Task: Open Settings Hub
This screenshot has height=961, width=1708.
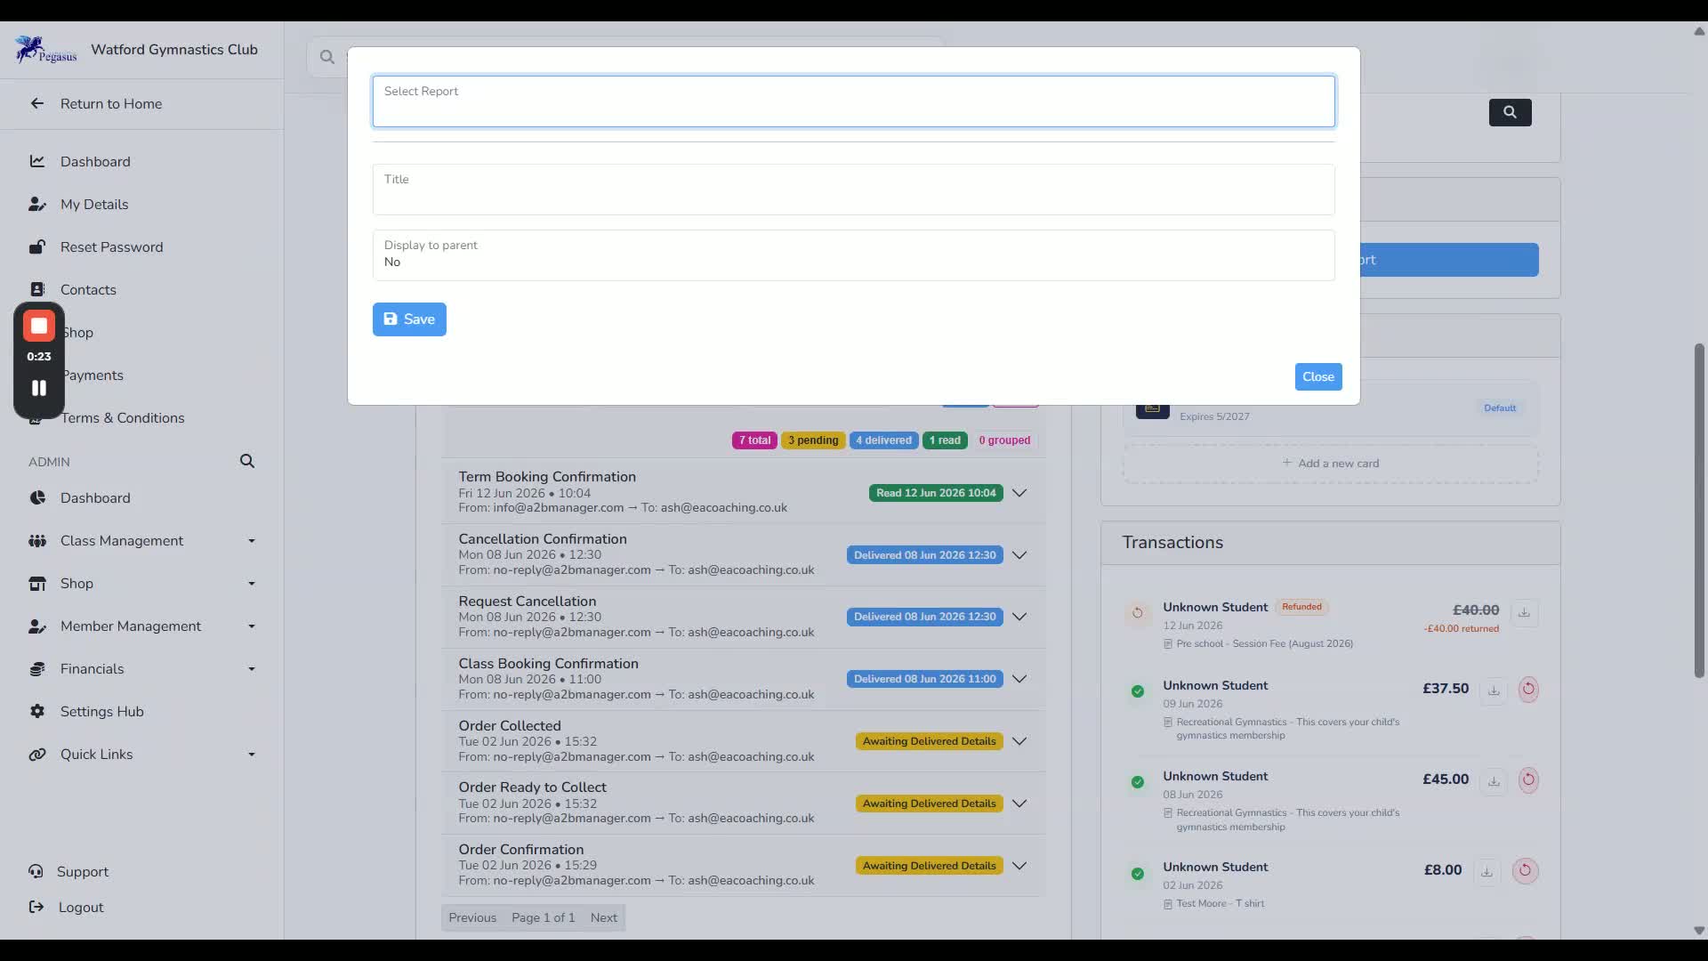Action: [x=102, y=712]
